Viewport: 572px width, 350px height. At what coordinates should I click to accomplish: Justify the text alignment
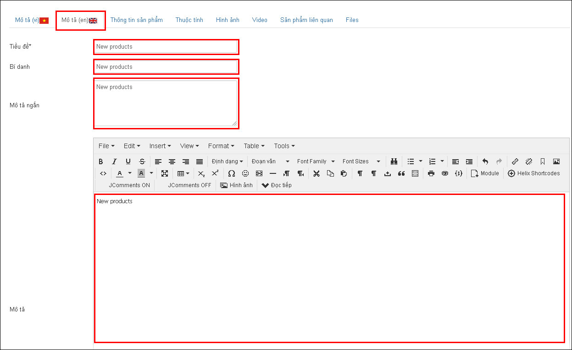(x=200, y=161)
